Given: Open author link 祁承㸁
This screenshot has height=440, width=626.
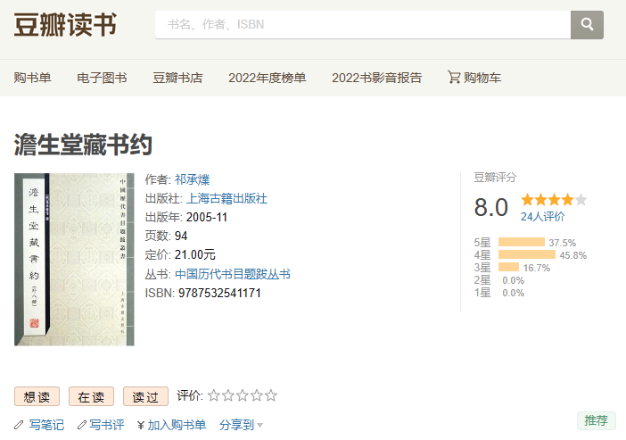Looking at the screenshot, I should tap(192, 179).
